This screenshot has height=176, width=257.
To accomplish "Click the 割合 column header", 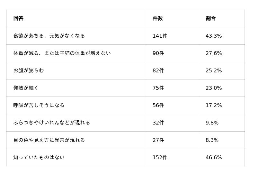I will 211,18.
